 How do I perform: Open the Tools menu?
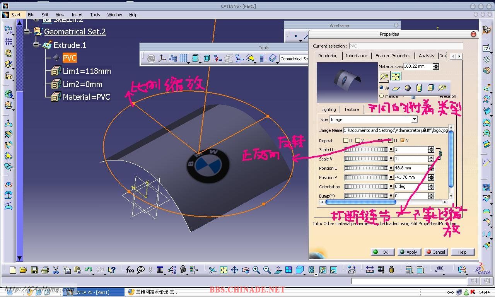tap(95, 15)
